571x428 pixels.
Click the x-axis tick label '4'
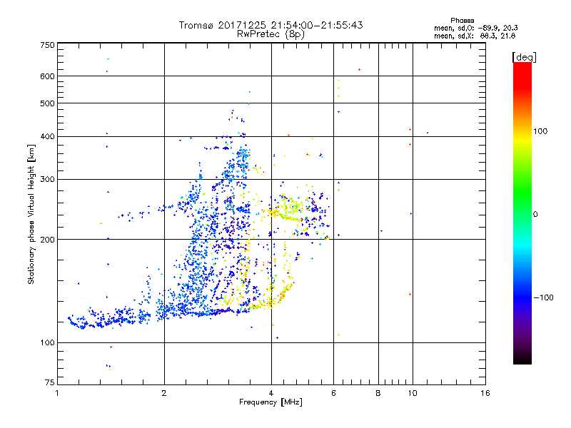271,393
